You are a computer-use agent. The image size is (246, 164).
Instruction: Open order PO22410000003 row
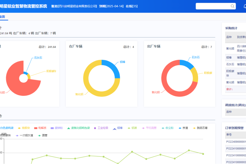236,162
